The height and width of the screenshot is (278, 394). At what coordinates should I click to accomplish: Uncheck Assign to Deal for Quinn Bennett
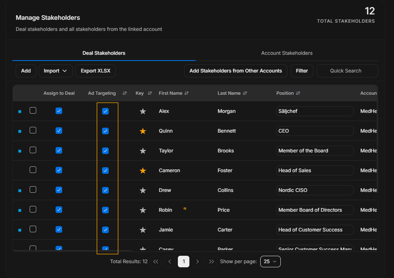click(x=59, y=131)
